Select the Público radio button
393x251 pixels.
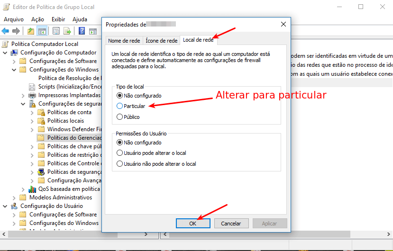(119, 117)
